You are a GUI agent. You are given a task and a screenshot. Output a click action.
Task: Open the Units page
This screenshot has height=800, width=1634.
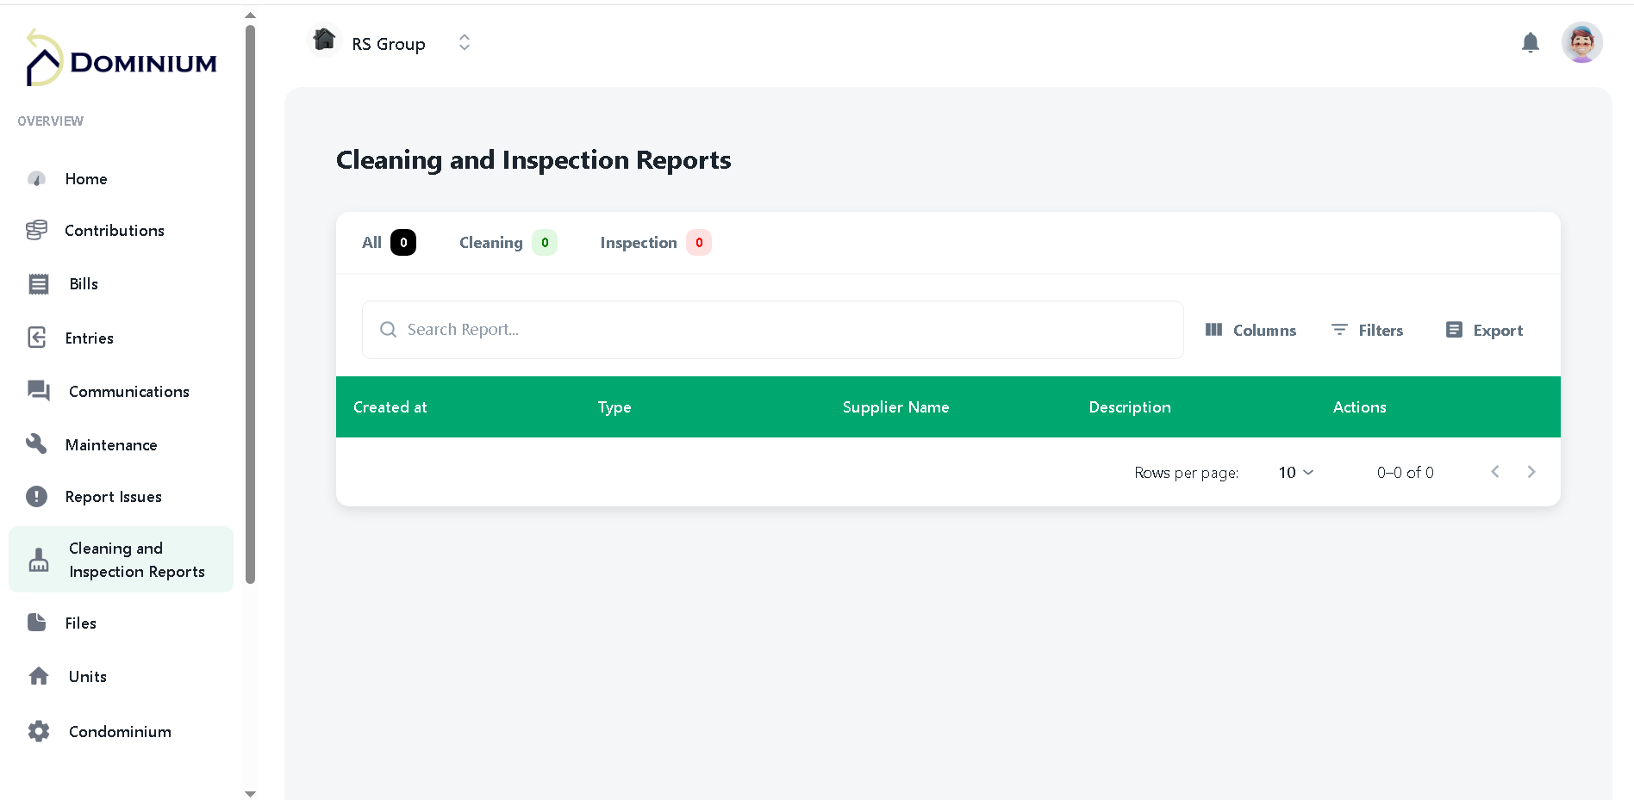pos(87,676)
